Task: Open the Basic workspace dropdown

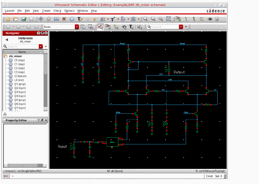Action: [77, 27]
